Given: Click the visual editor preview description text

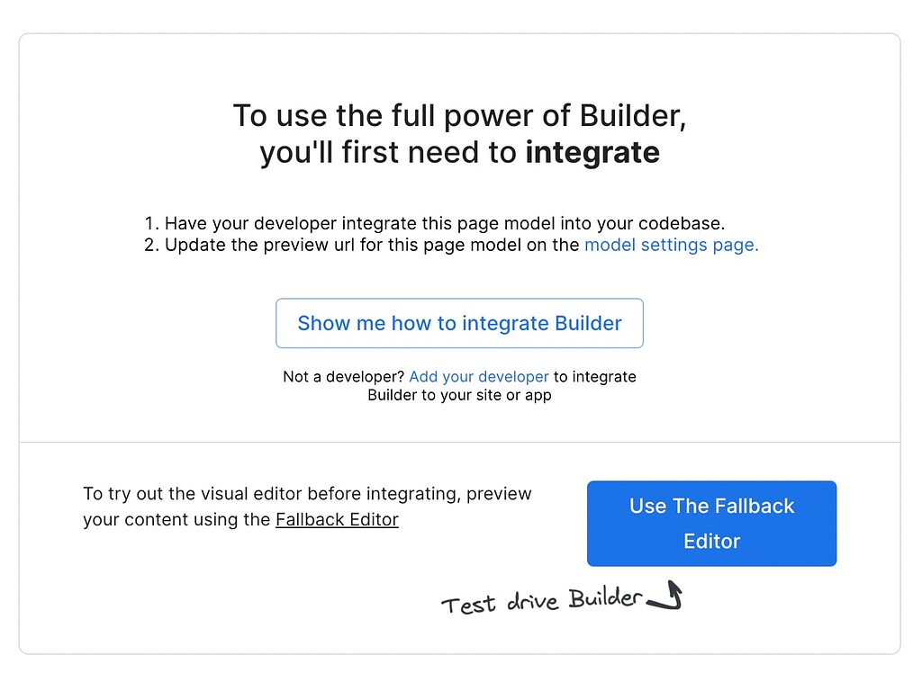Looking at the screenshot, I should pyautogui.click(x=307, y=506).
